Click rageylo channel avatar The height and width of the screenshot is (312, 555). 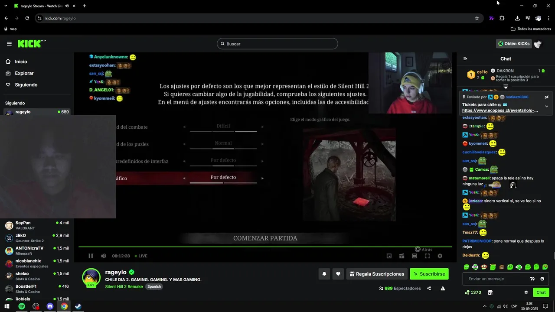click(x=91, y=278)
